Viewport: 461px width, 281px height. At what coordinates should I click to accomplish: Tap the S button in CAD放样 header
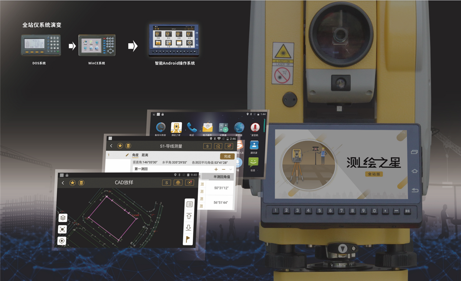tap(166, 183)
